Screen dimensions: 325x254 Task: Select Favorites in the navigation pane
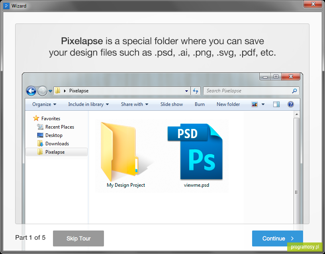pos(51,119)
